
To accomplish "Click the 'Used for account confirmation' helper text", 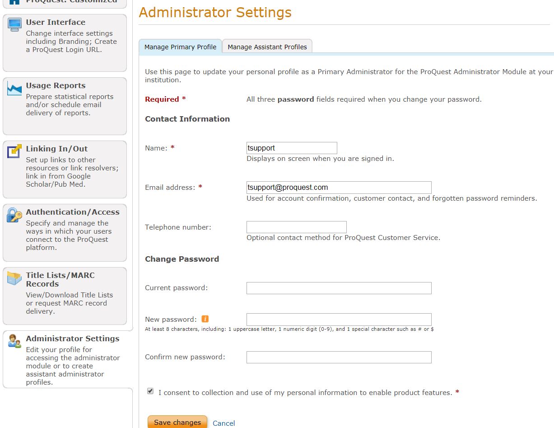I will pyautogui.click(x=392, y=198).
